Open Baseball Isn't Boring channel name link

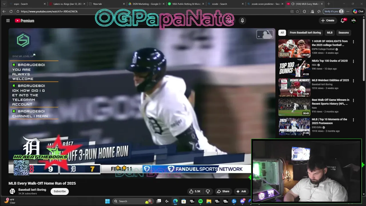[32, 190]
